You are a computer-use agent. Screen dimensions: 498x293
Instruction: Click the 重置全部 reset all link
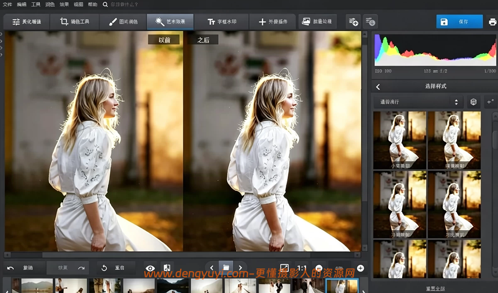click(435, 288)
